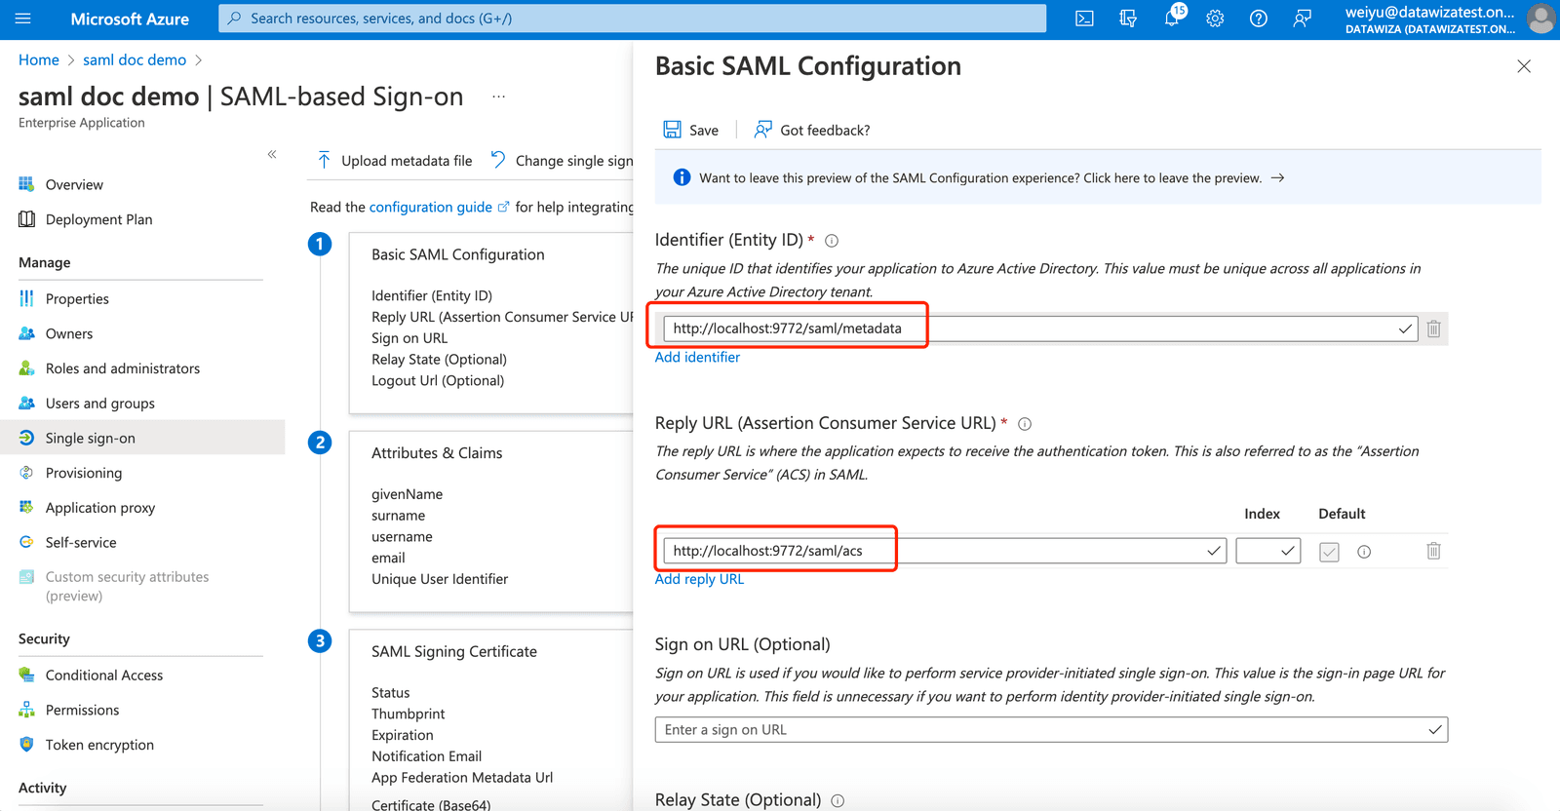The image size is (1560, 811).
Task: Toggle the Default checkbox for reply URL
Action: point(1329,552)
